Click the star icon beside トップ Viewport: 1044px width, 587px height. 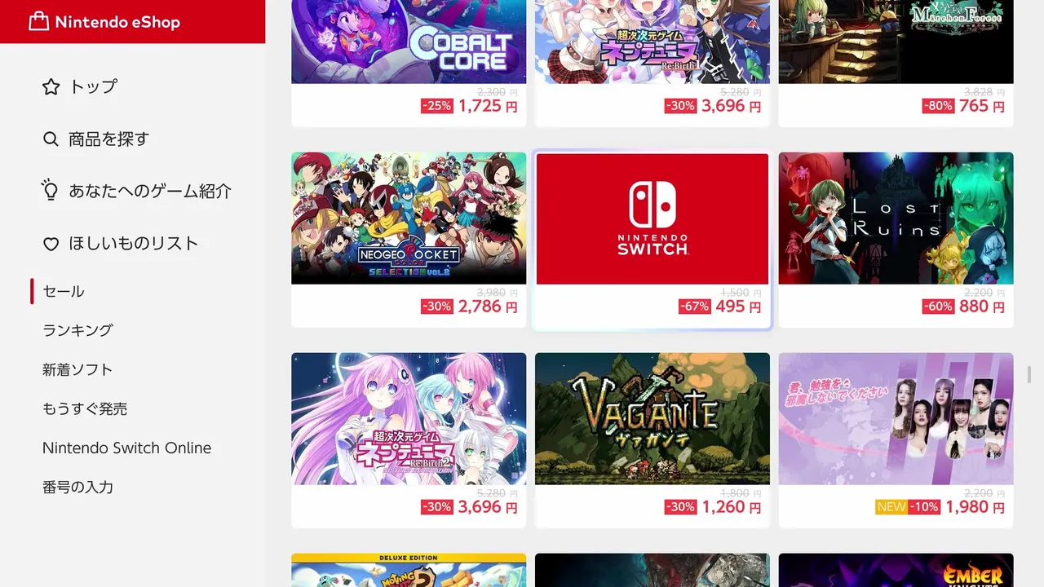pos(51,86)
